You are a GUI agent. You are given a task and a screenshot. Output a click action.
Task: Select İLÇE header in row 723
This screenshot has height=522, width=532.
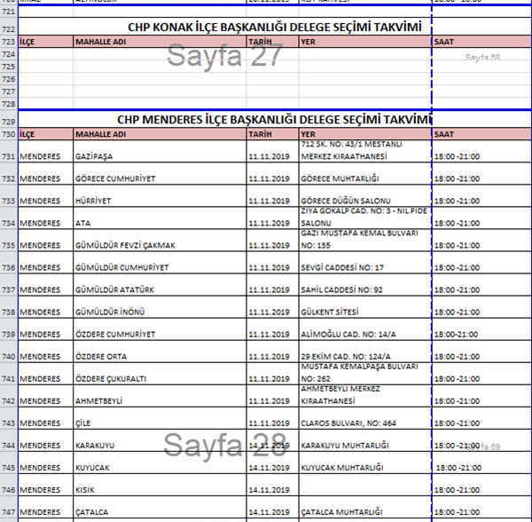45,42
